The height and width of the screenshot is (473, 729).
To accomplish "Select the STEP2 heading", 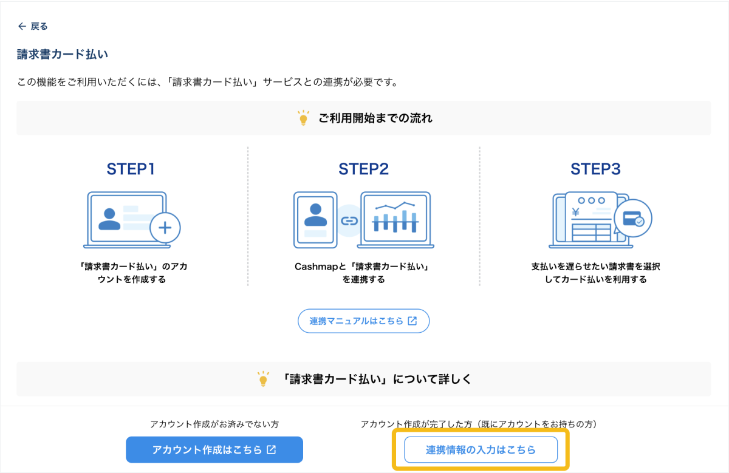I will (363, 169).
